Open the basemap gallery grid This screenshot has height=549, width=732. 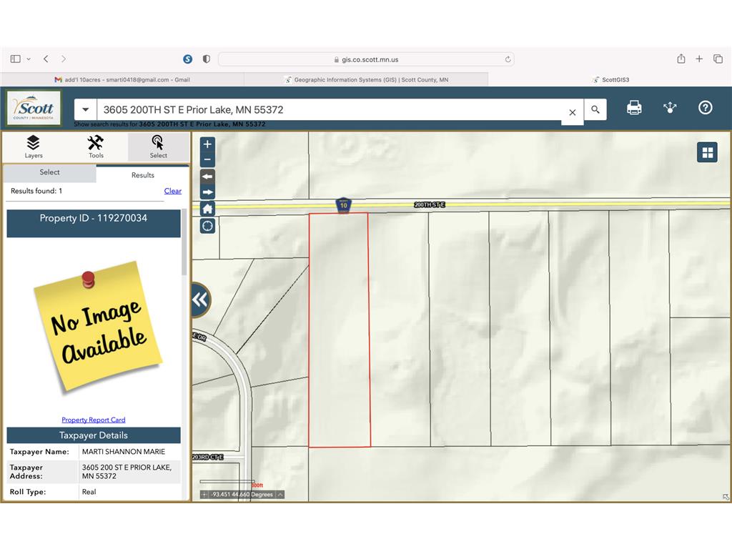coord(707,152)
